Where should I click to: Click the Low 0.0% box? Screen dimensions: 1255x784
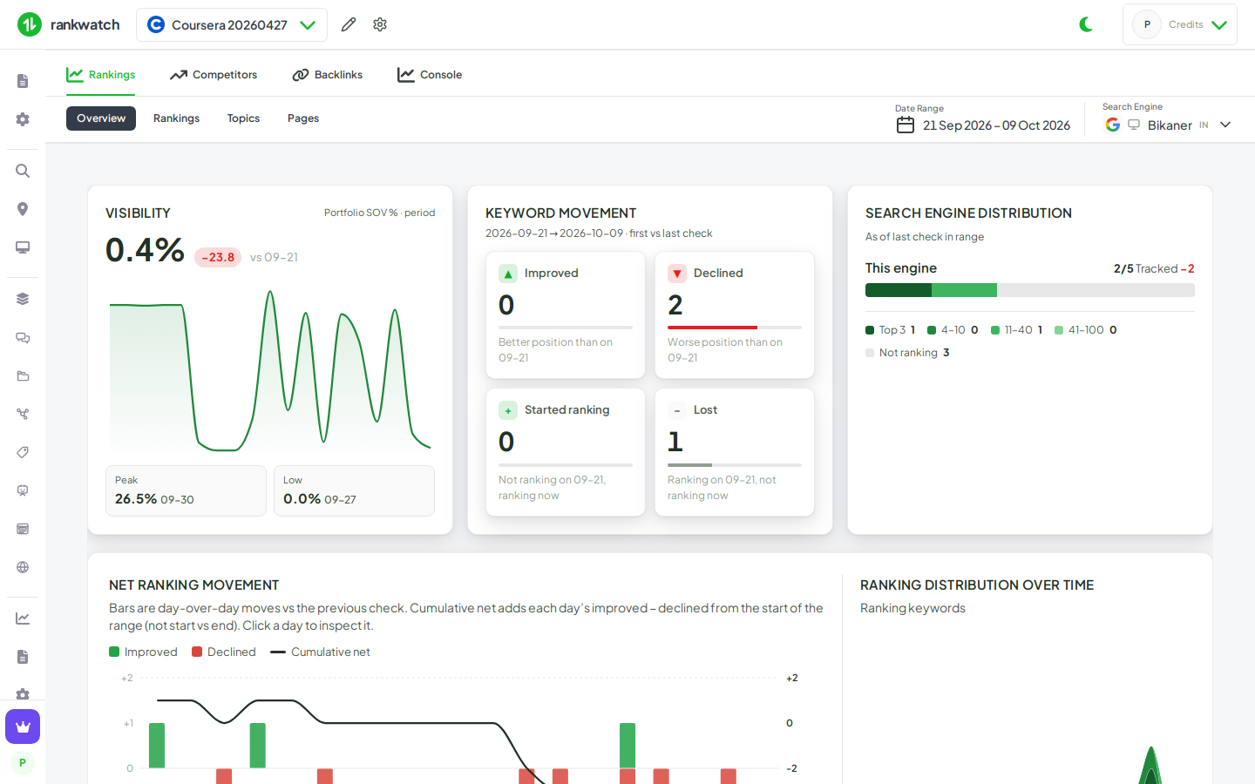(354, 490)
